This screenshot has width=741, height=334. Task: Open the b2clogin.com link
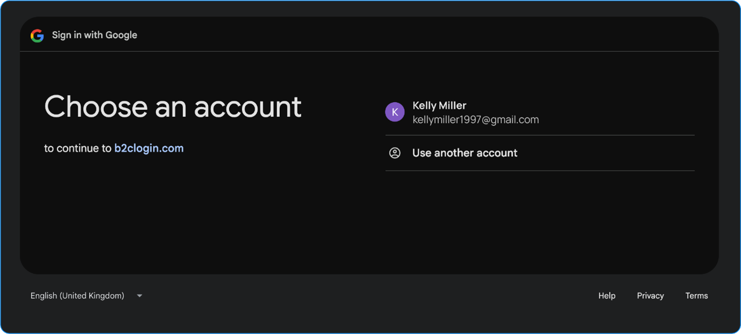[x=149, y=148]
